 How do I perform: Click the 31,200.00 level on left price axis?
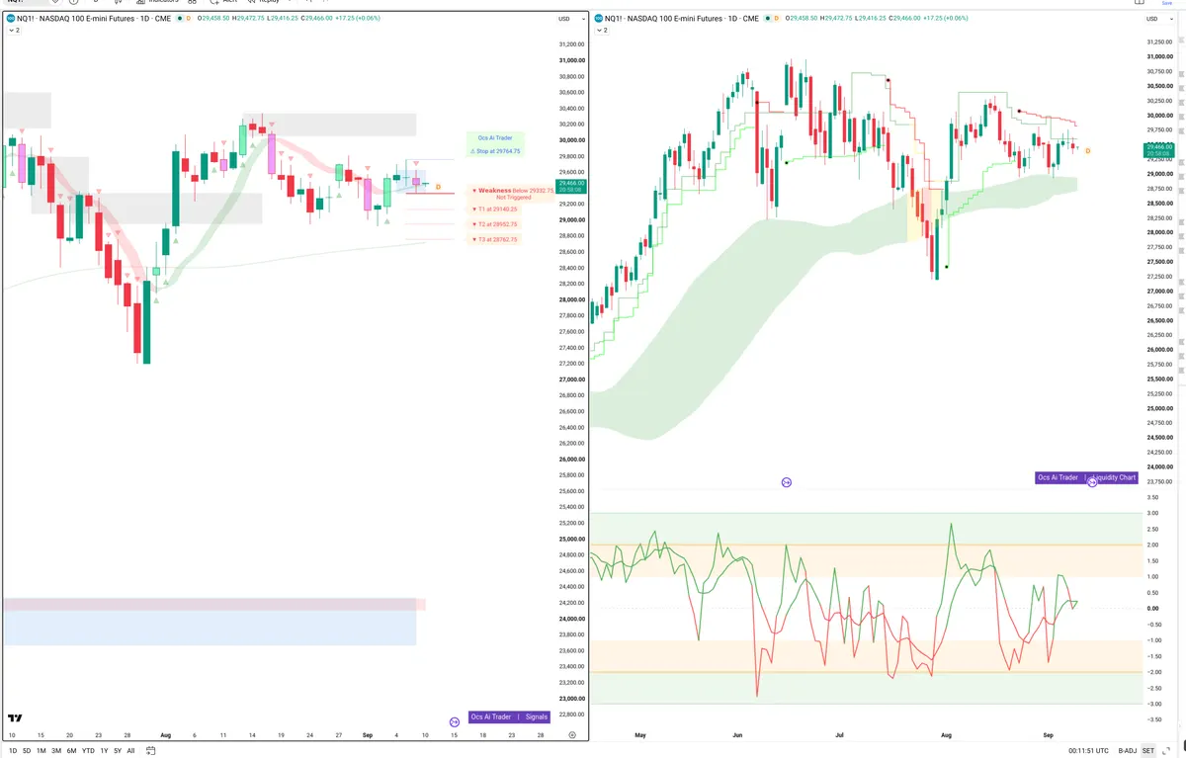coord(572,44)
